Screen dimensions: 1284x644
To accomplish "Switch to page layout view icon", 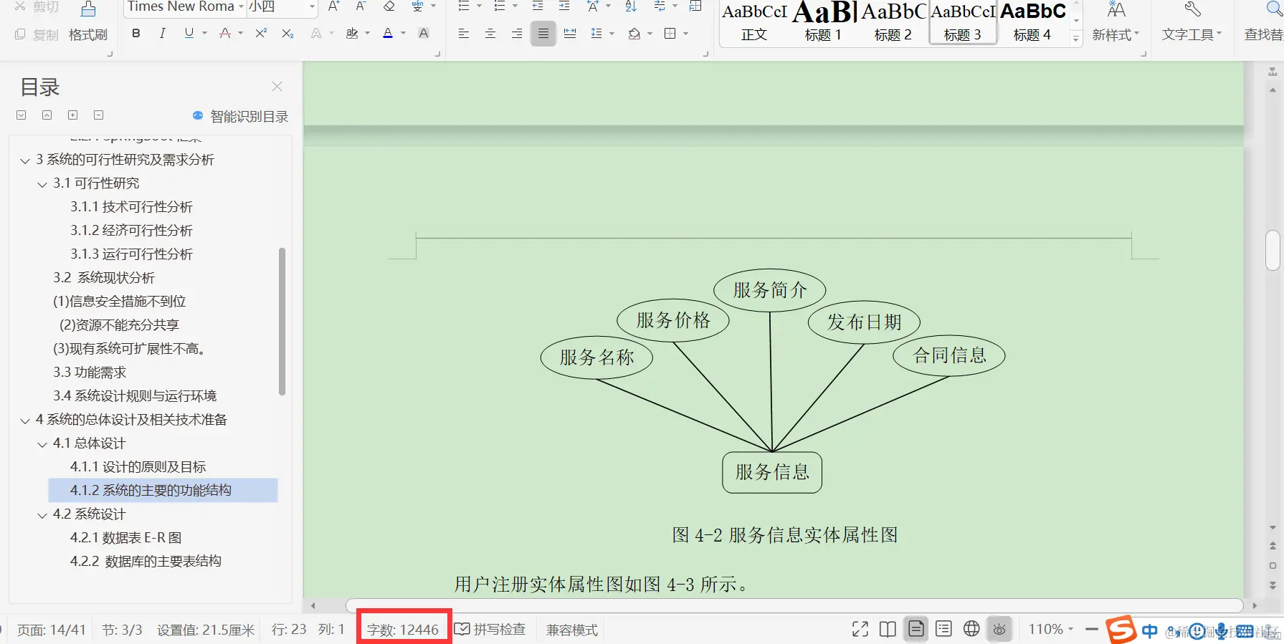I will coord(916,629).
